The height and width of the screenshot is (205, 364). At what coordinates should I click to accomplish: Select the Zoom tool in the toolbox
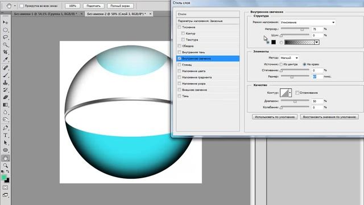point(5,166)
